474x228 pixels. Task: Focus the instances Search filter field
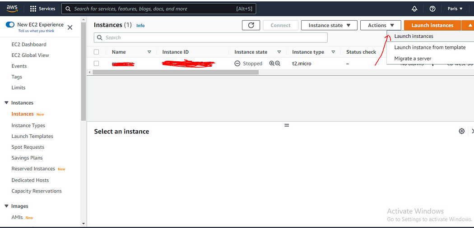(211, 38)
